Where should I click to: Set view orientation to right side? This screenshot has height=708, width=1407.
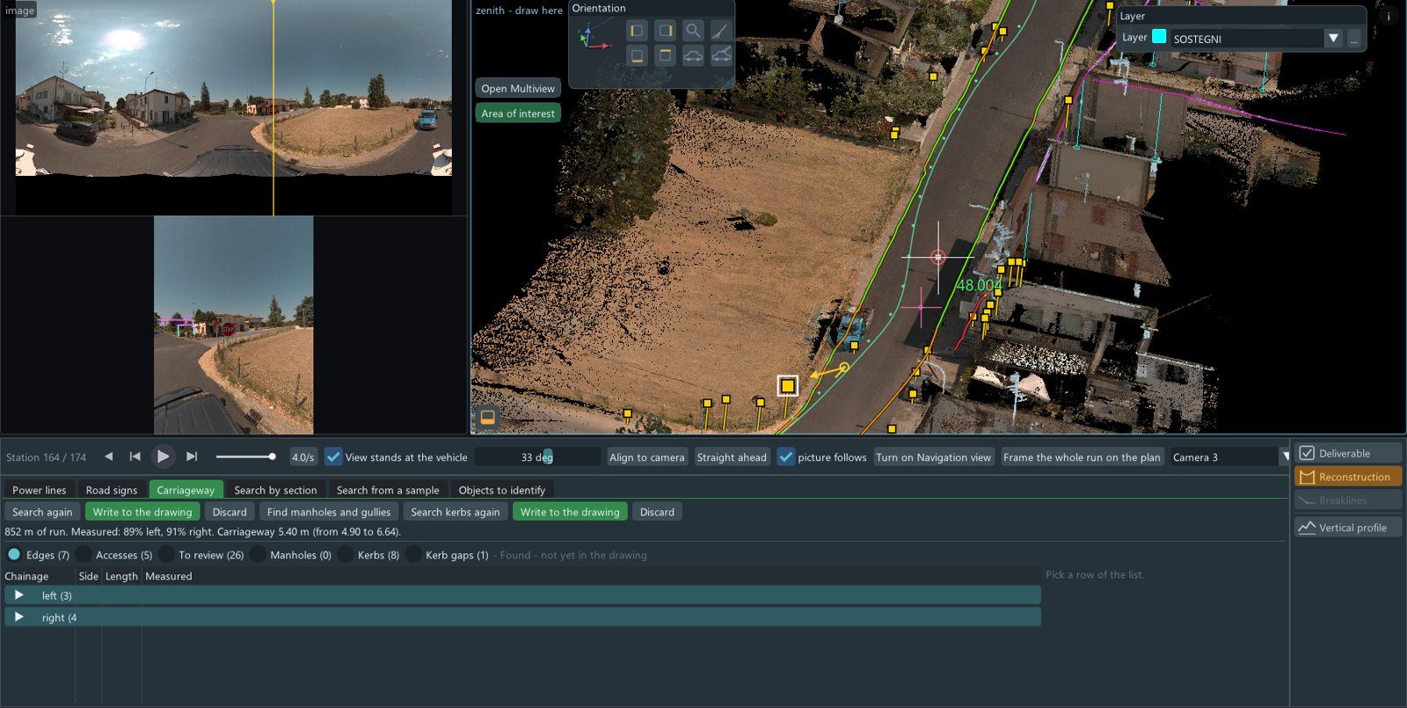(x=666, y=31)
